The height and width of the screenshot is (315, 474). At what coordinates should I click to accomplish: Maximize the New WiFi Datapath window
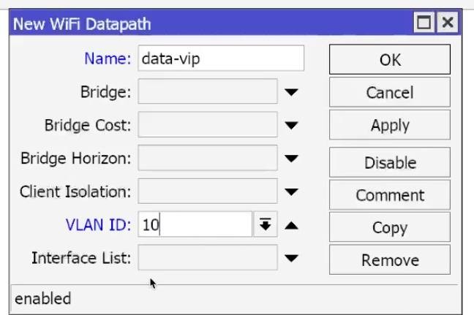424,23
